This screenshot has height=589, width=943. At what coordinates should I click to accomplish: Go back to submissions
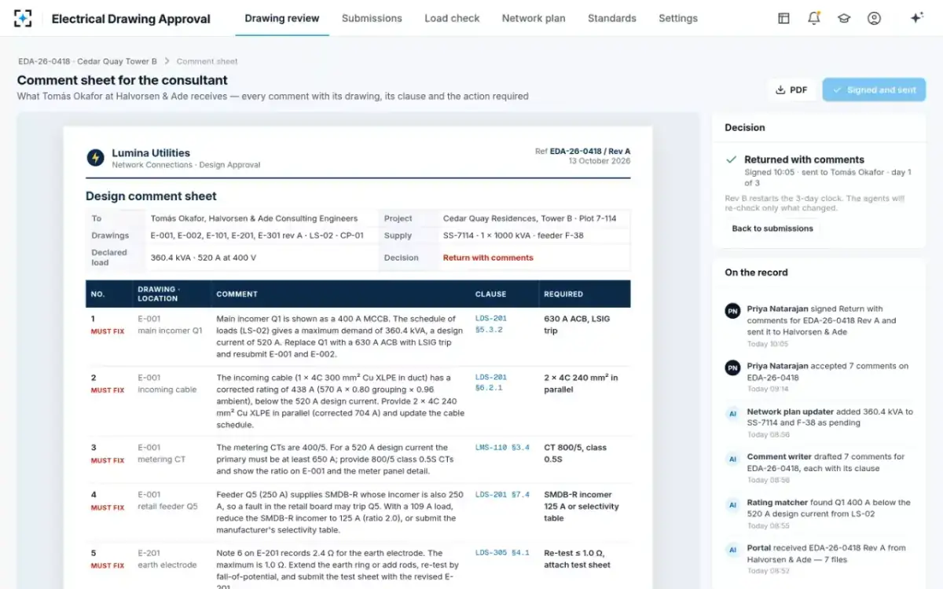772,229
